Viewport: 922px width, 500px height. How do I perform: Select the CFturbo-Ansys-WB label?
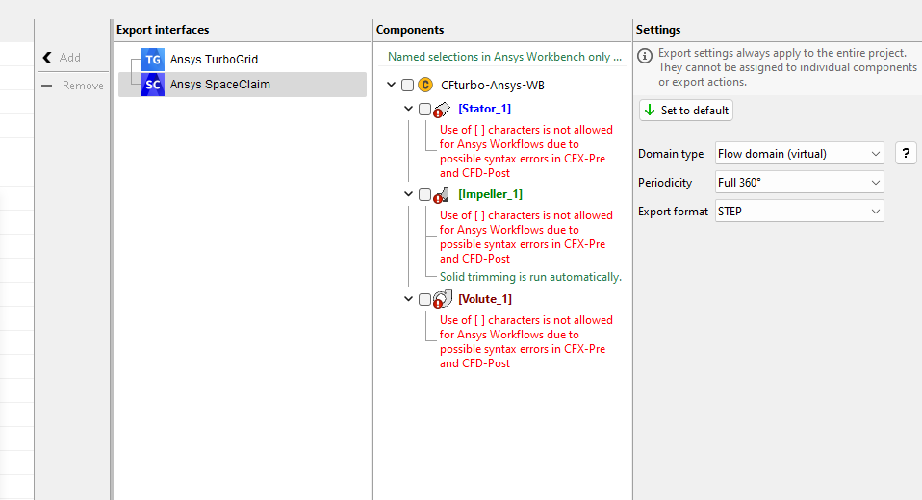pyautogui.click(x=493, y=86)
